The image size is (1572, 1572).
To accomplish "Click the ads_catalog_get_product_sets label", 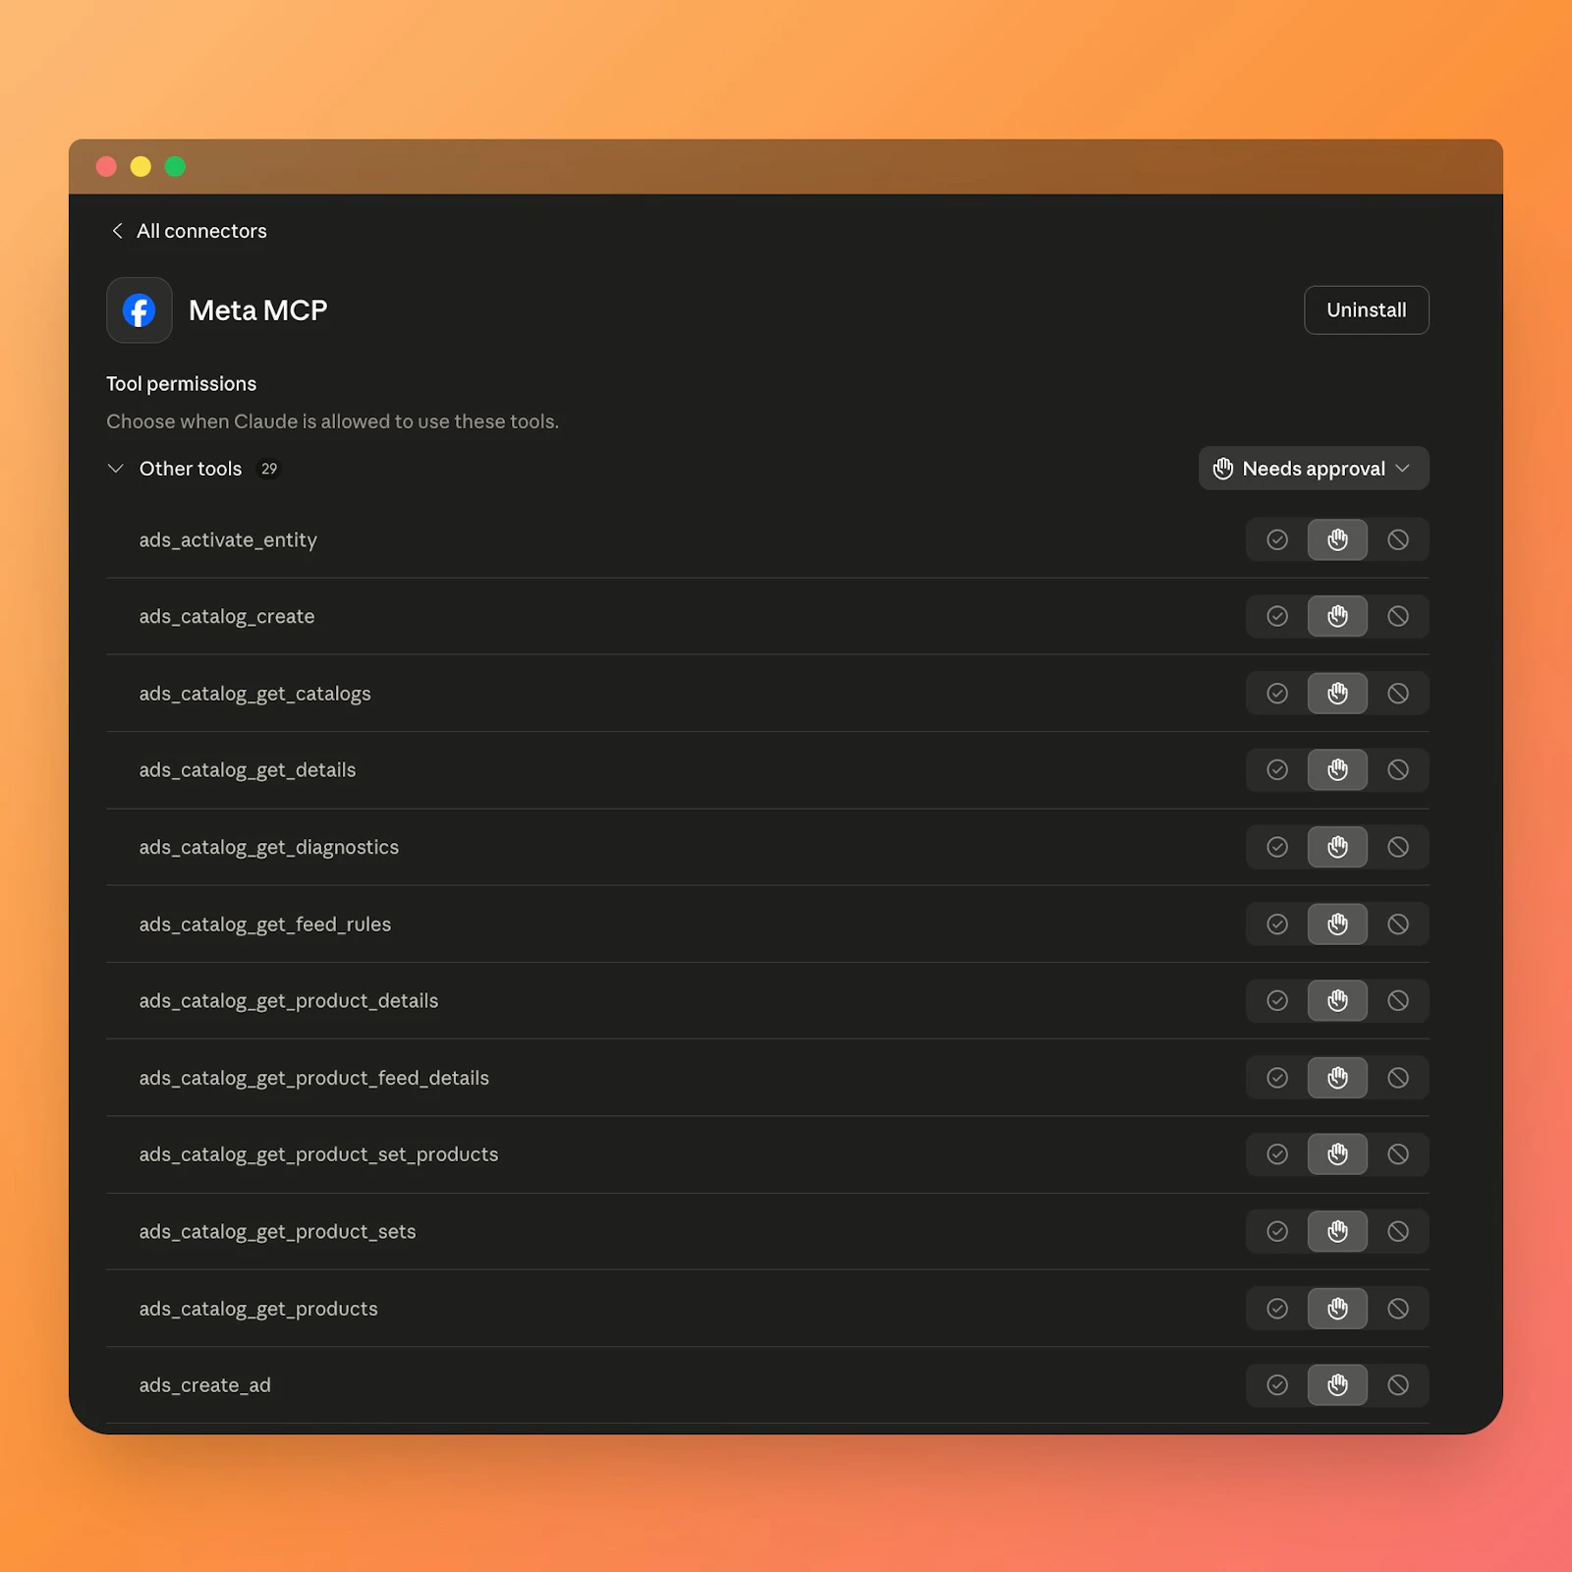I will point(278,1232).
